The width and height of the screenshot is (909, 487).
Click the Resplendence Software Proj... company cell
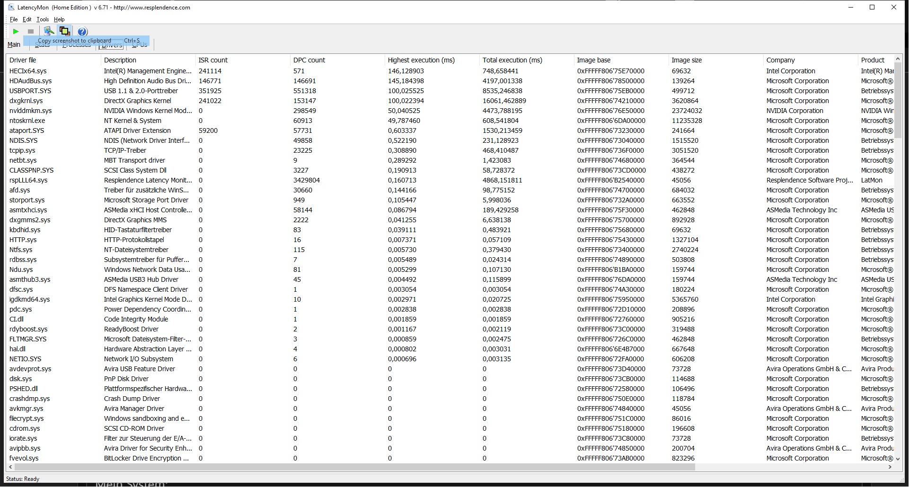click(x=810, y=180)
